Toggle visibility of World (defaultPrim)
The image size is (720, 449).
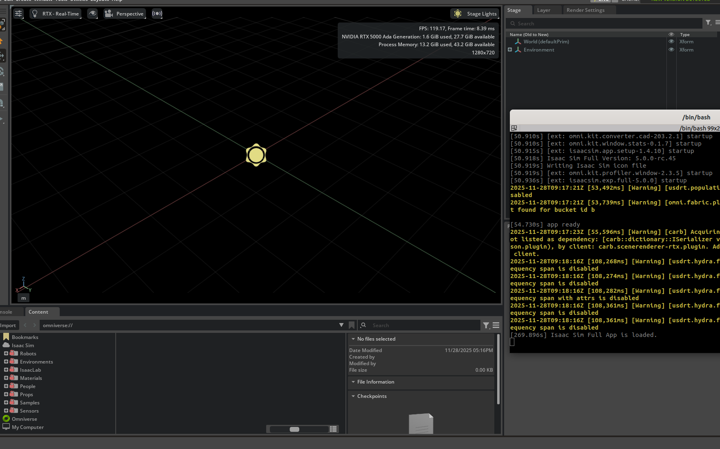coord(671,42)
